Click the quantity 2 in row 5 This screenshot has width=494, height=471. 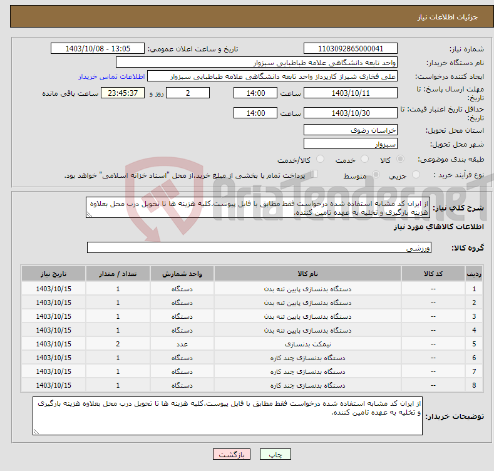point(118,344)
